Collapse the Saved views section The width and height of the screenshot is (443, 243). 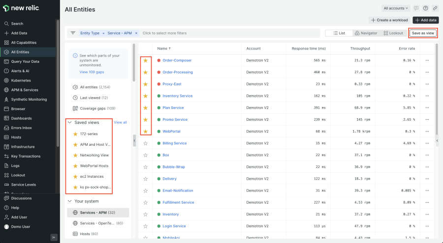click(x=70, y=122)
